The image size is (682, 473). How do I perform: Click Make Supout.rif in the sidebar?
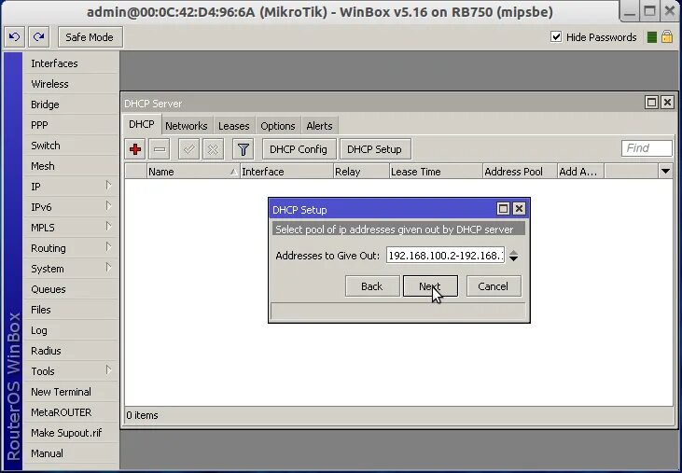click(71, 433)
